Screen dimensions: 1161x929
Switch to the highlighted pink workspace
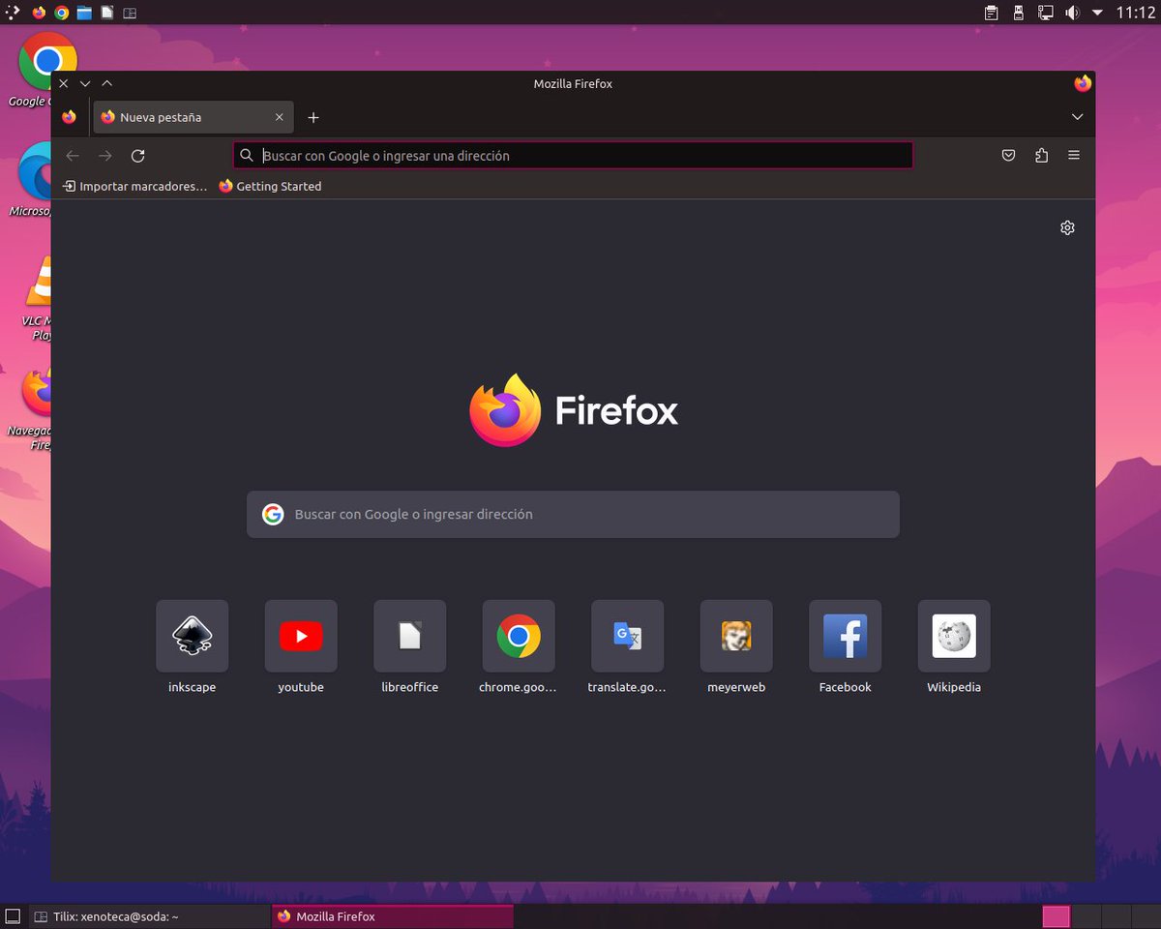(x=1057, y=916)
